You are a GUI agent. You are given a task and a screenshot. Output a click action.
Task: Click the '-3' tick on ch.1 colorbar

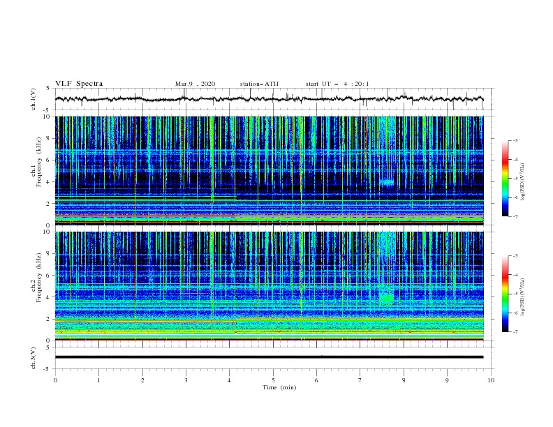point(515,140)
